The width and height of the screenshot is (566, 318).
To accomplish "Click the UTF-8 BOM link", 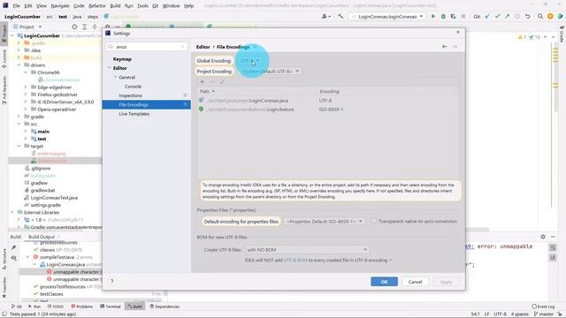I will pyautogui.click(x=295, y=260).
